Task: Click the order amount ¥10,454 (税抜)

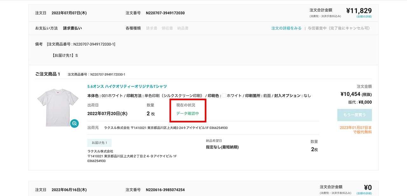Action: 356,94
